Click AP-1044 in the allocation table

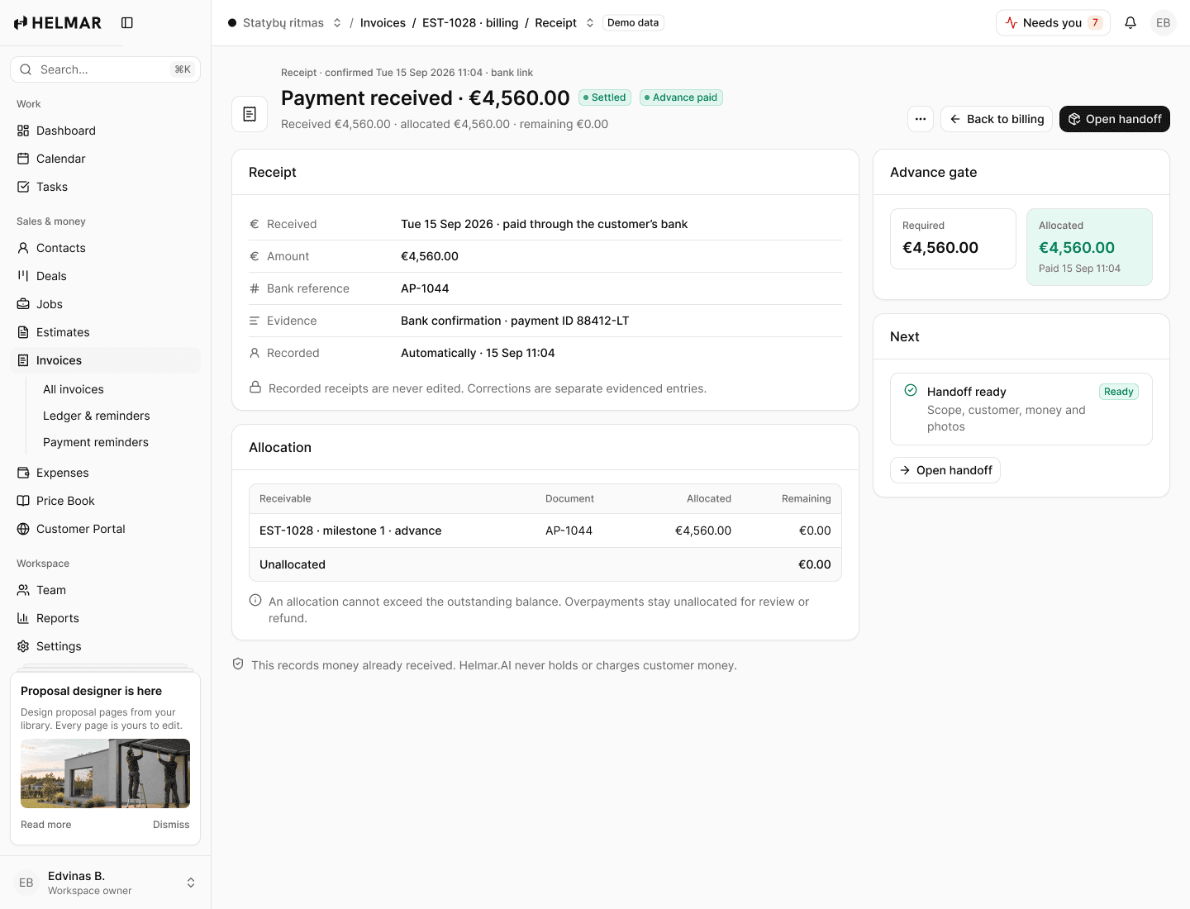[x=569, y=531]
